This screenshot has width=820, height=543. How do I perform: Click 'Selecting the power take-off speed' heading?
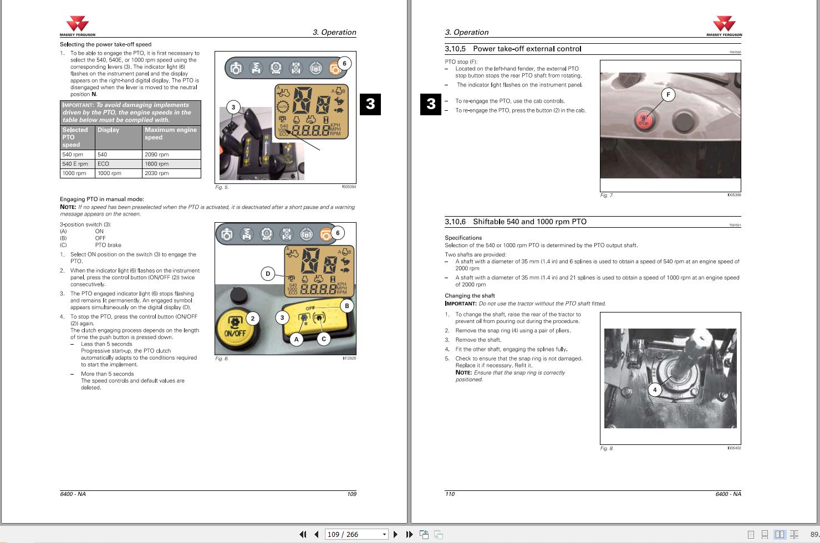[x=105, y=44]
